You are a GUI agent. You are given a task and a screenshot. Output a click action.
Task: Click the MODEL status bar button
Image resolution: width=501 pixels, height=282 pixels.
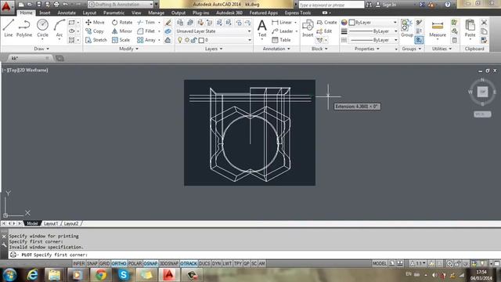click(x=379, y=263)
